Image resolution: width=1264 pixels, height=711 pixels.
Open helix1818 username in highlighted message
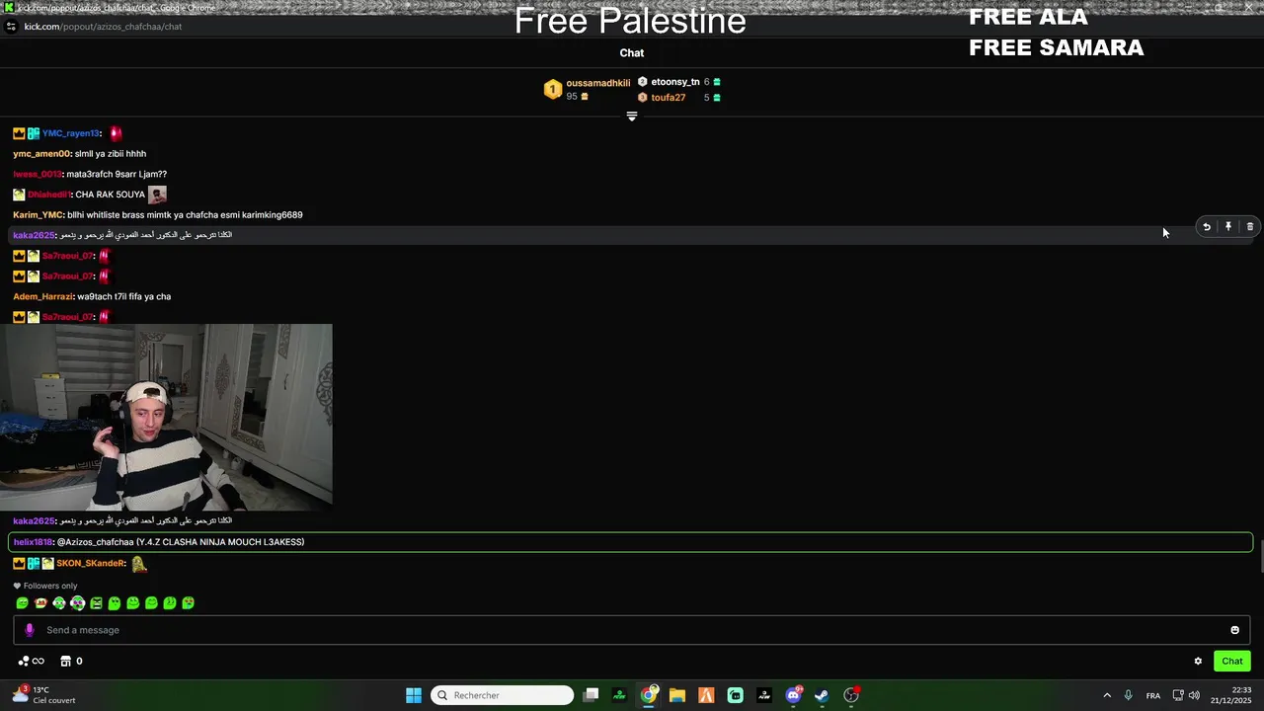[x=33, y=542]
